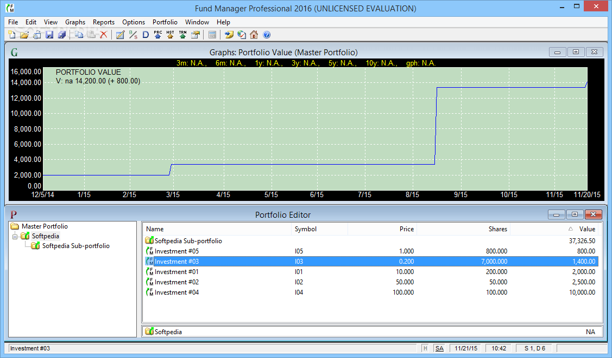Open the Graphs menu
Screen dimensions: 612x358
pyautogui.click(x=75, y=22)
